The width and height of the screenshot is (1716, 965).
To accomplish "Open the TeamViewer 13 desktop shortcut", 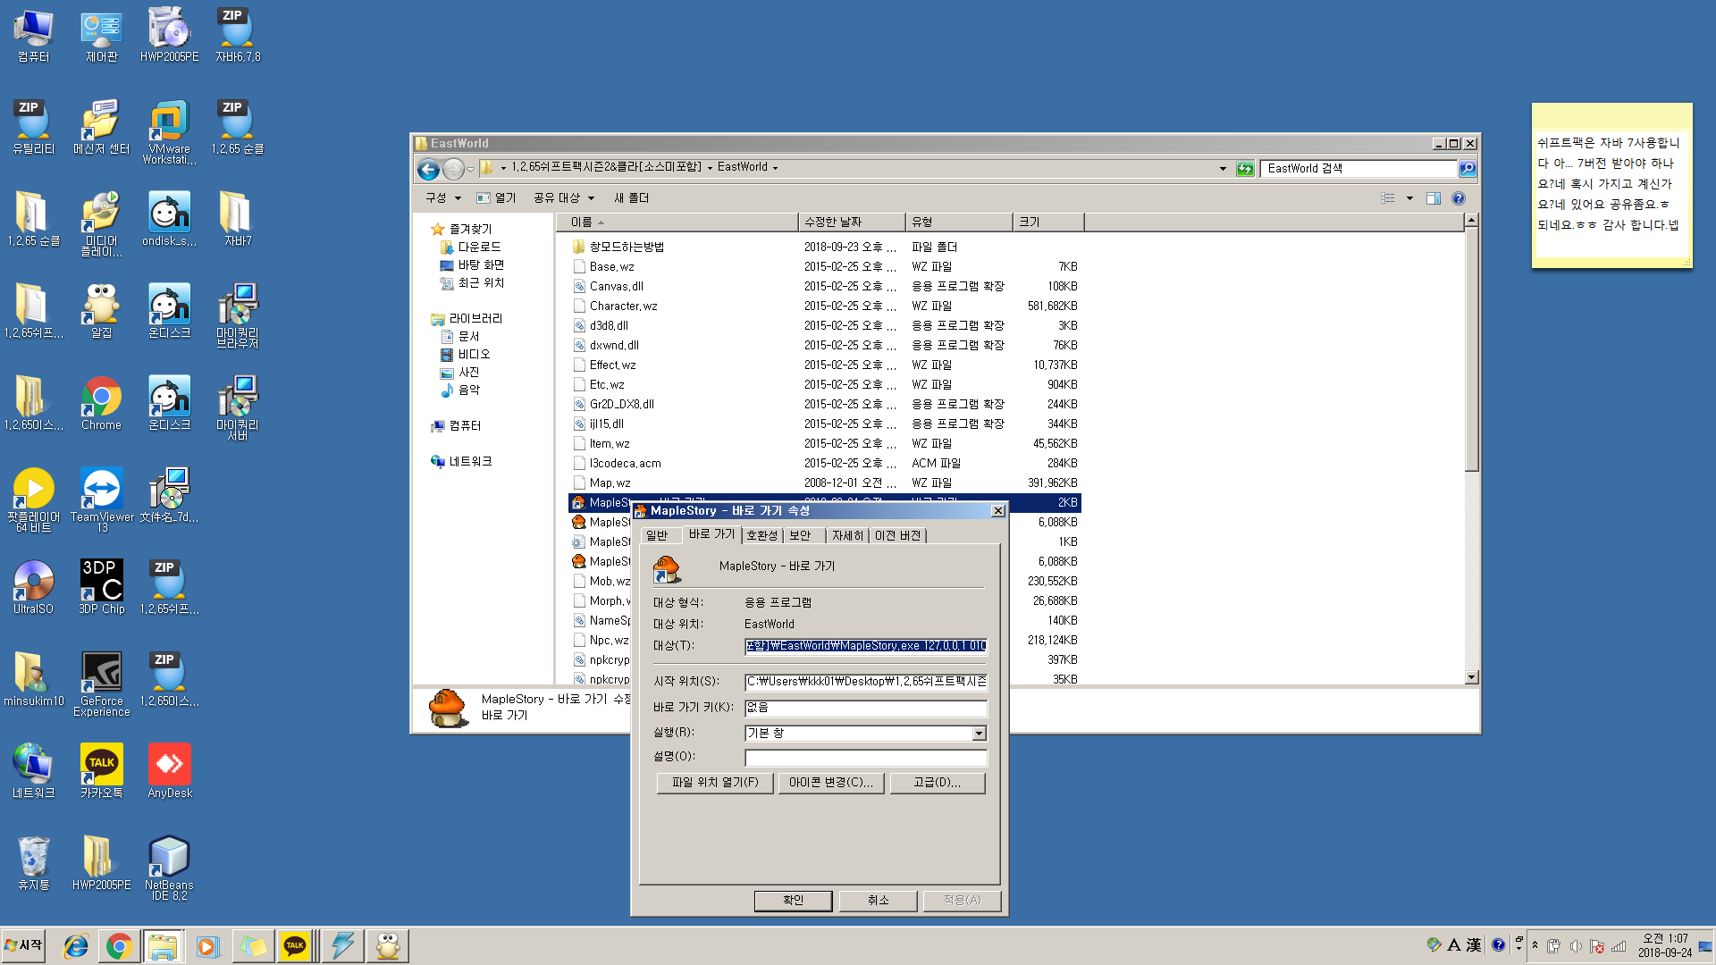I will [101, 500].
